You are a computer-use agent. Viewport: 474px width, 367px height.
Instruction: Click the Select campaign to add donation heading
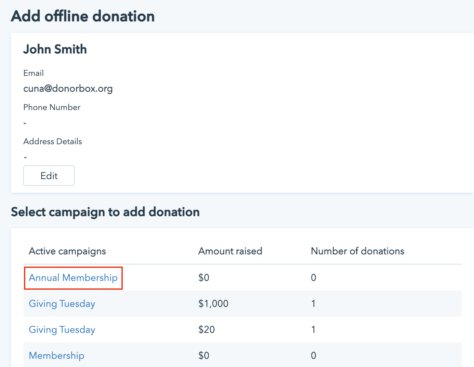tap(105, 212)
